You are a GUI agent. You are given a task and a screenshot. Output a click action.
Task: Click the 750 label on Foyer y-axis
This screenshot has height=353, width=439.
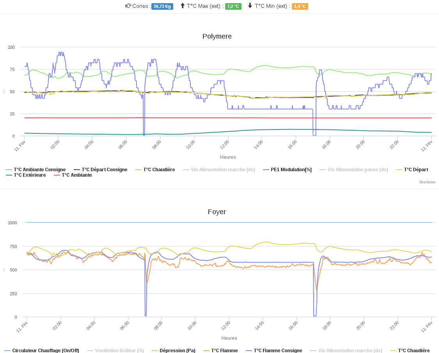(x=13, y=247)
